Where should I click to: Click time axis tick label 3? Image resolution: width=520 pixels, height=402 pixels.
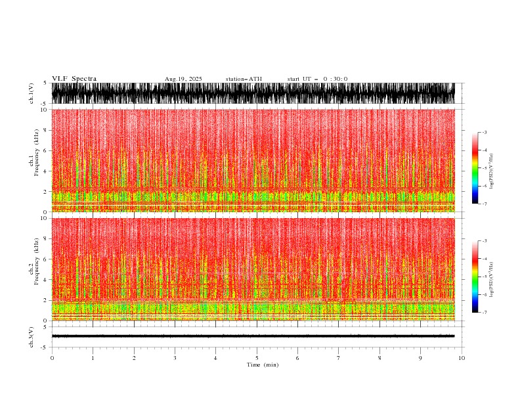pyautogui.click(x=175, y=358)
